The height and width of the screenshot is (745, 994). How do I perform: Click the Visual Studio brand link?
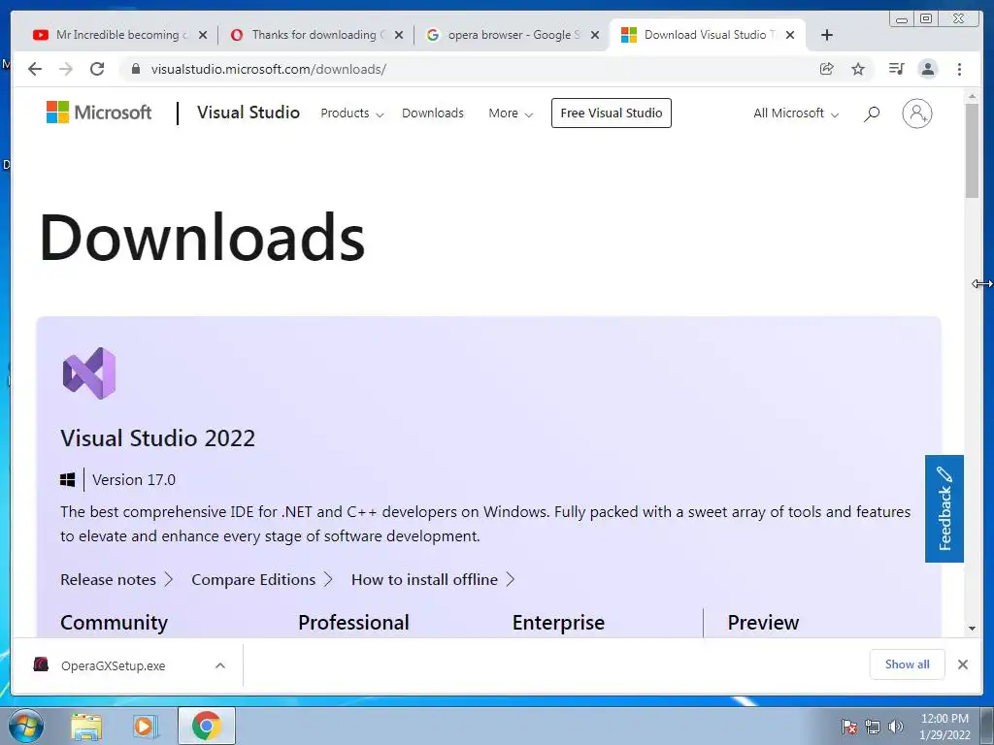pos(248,113)
